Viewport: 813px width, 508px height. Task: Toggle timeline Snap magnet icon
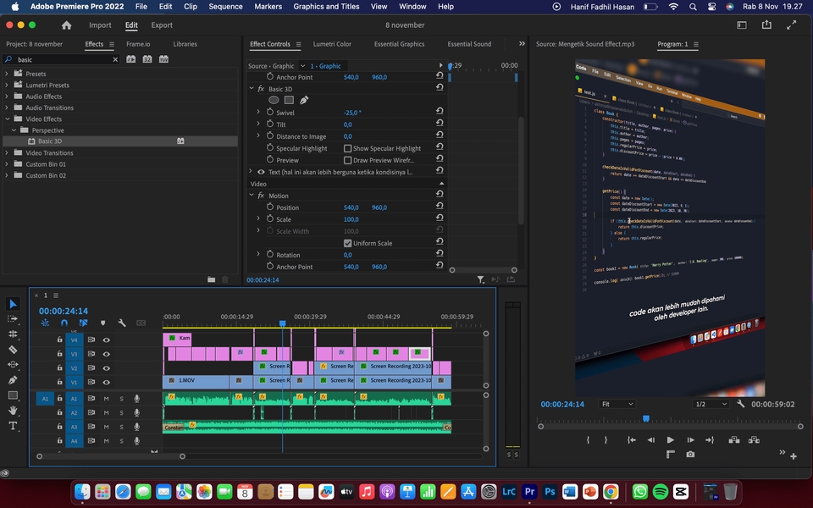[x=64, y=323]
